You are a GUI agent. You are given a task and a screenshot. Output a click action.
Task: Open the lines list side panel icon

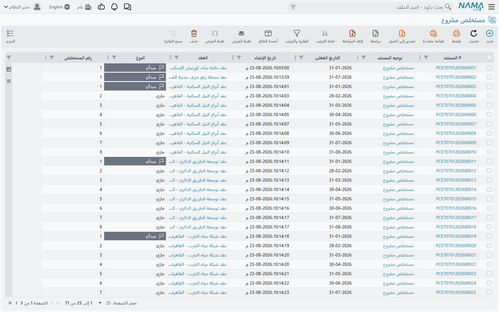[9, 81]
